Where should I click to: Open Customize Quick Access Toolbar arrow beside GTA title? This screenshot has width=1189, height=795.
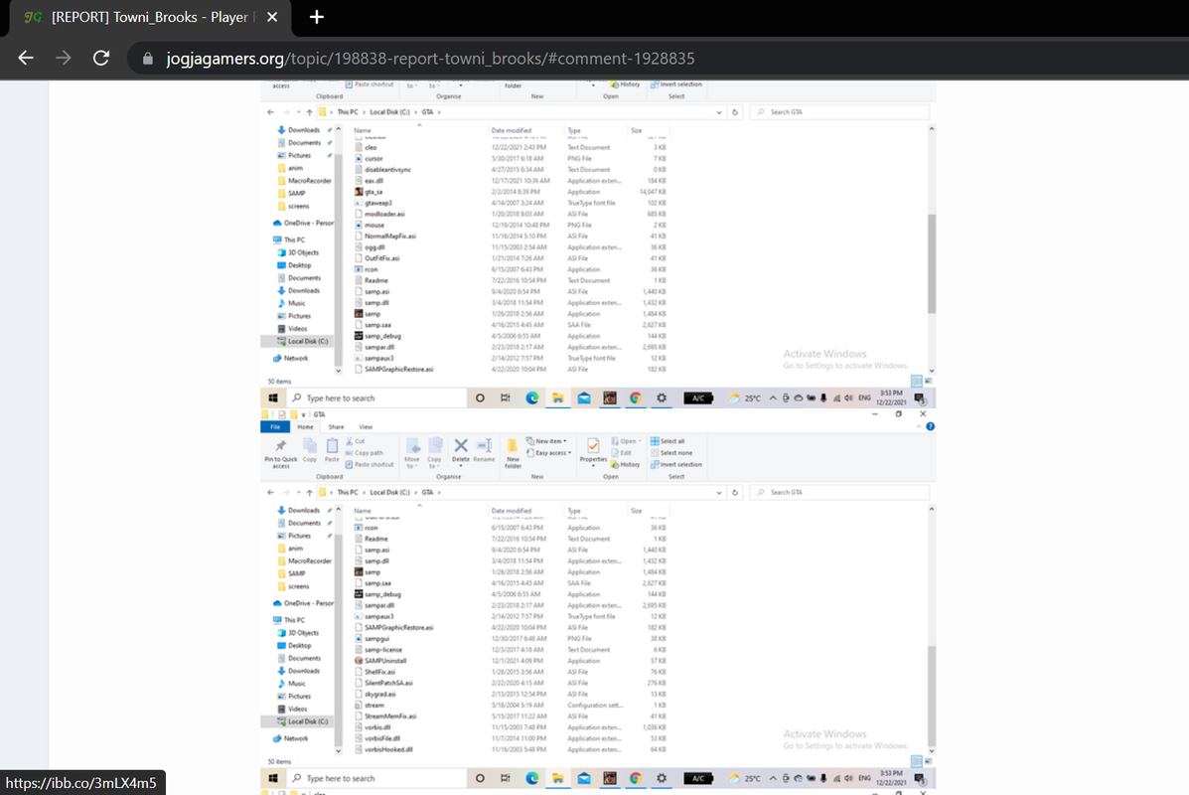(x=303, y=415)
